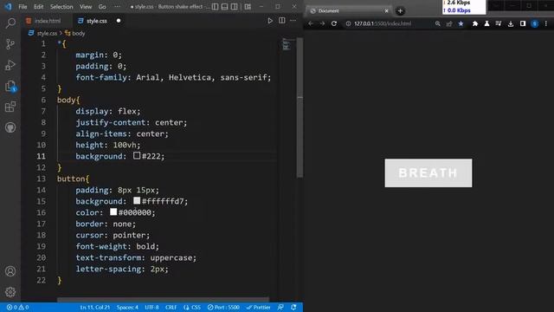Open the GitHub view in the activity bar

click(x=10, y=127)
